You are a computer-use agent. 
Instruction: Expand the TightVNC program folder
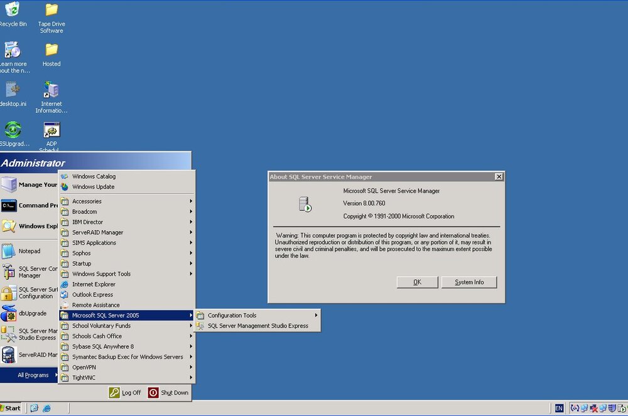pos(127,378)
